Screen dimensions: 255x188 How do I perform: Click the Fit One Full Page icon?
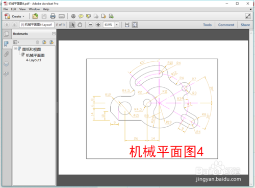[x=135, y=25]
